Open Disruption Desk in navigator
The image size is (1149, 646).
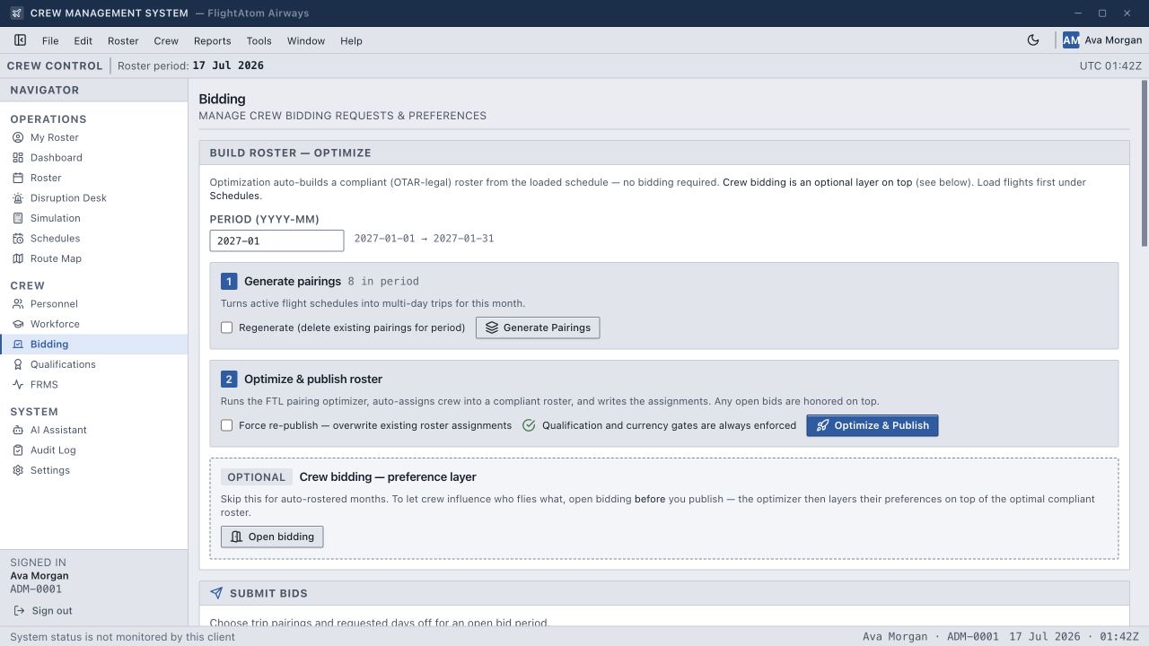pos(93,198)
